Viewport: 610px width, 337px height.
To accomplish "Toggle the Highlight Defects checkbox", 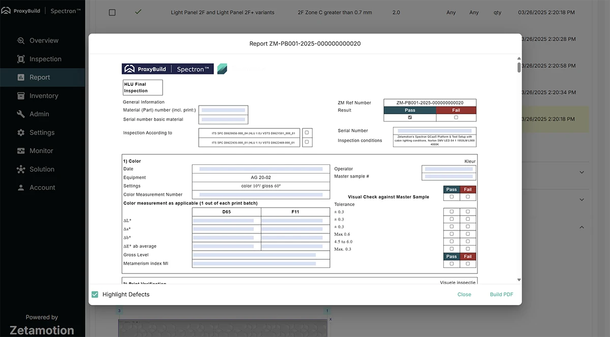I will point(95,294).
